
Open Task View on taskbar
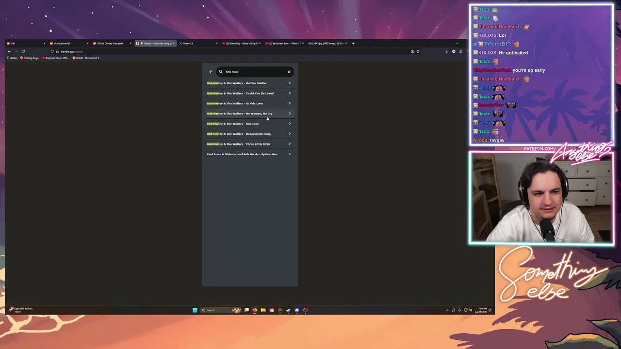point(246,310)
